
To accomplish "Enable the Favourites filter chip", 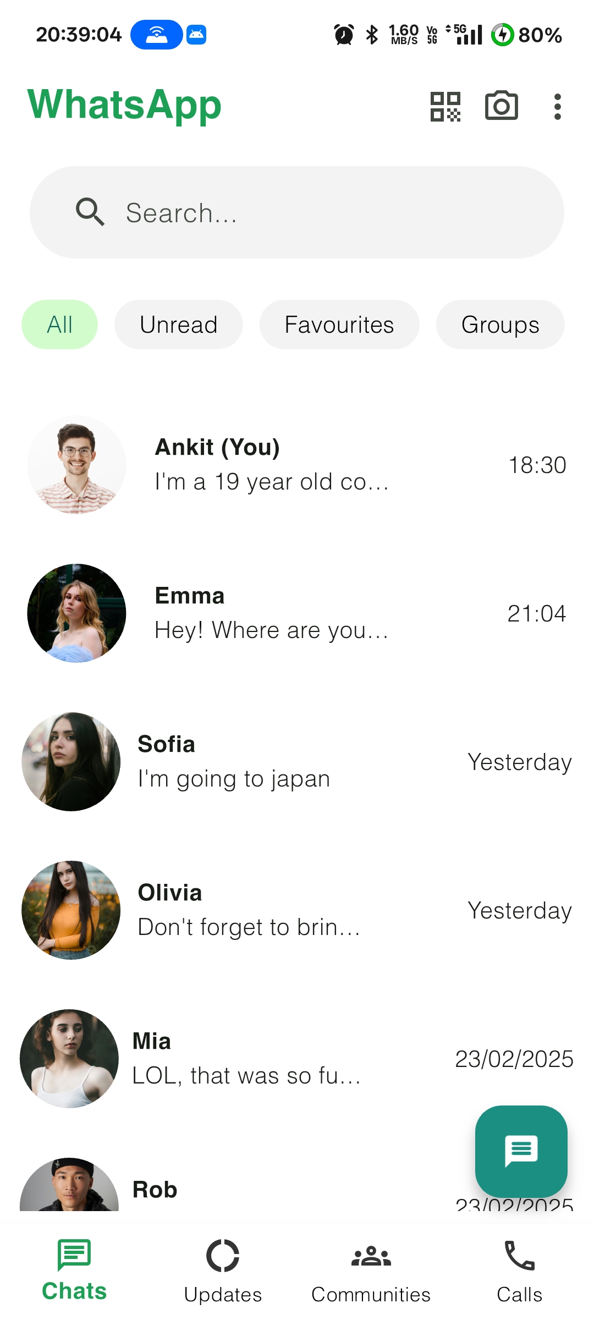I will coord(339,324).
